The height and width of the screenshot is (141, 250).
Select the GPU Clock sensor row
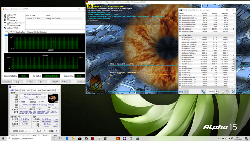coord(207,66)
